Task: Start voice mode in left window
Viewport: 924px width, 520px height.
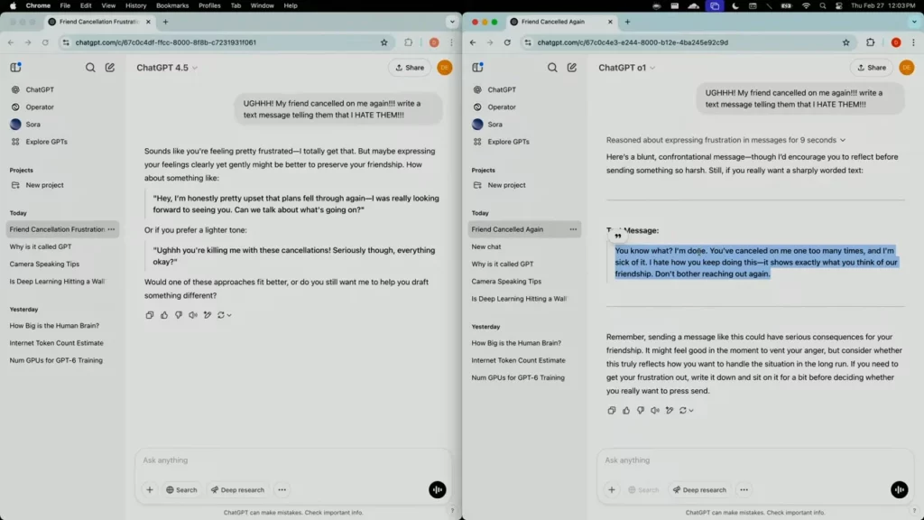Action: click(x=438, y=489)
